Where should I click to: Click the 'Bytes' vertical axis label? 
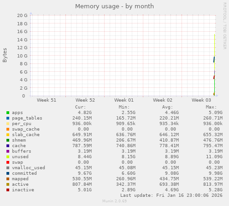coord(5,55)
